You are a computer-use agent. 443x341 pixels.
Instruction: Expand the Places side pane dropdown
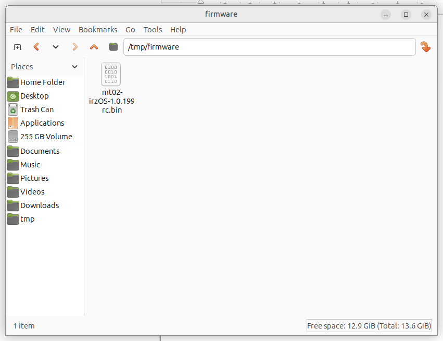[x=74, y=67]
